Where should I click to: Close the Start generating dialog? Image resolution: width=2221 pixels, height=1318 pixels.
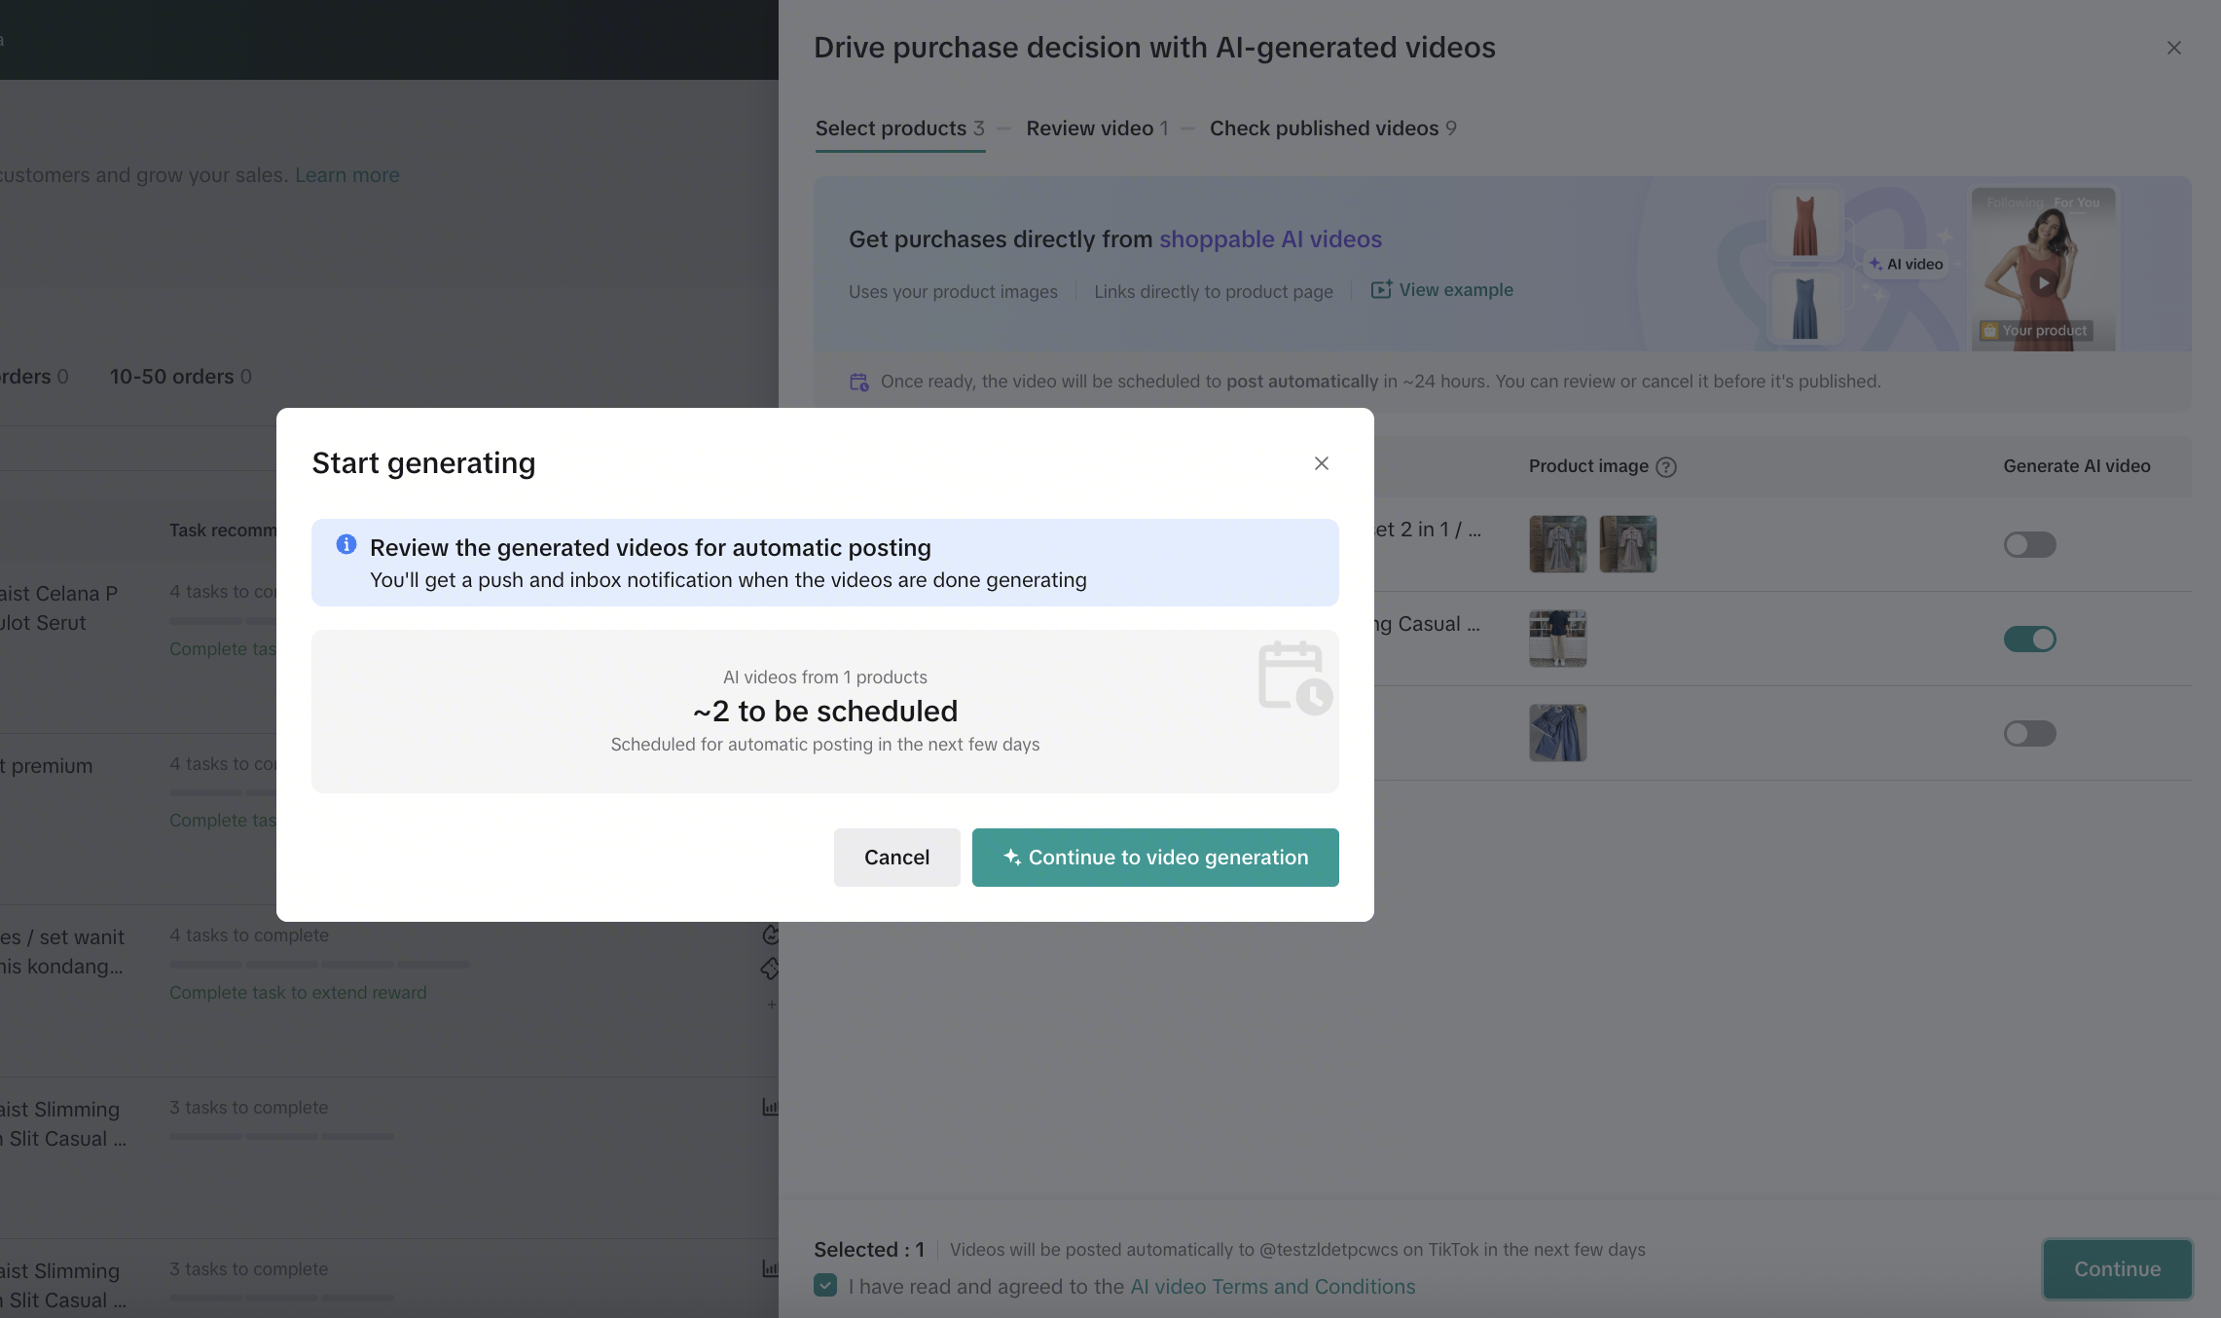click(1321, 463)
